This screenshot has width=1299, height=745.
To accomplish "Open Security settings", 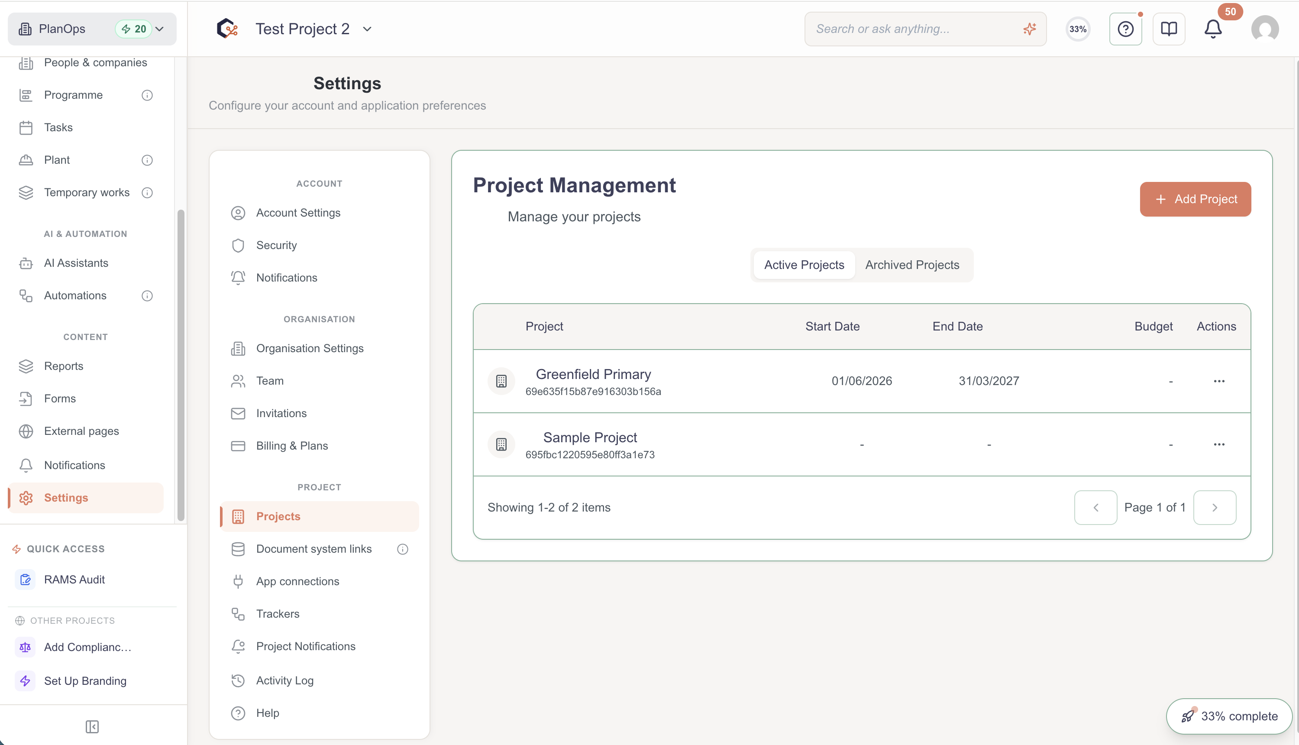I will click(319, 246).
